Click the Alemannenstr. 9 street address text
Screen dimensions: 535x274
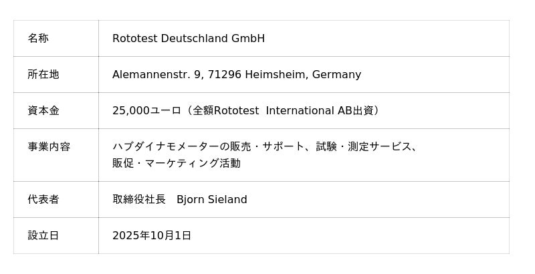(157, 75)
